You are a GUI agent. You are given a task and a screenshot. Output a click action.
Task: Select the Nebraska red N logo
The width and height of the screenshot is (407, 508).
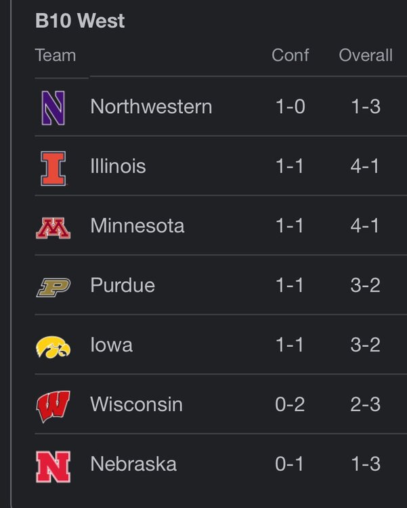[x=53, y=465]
